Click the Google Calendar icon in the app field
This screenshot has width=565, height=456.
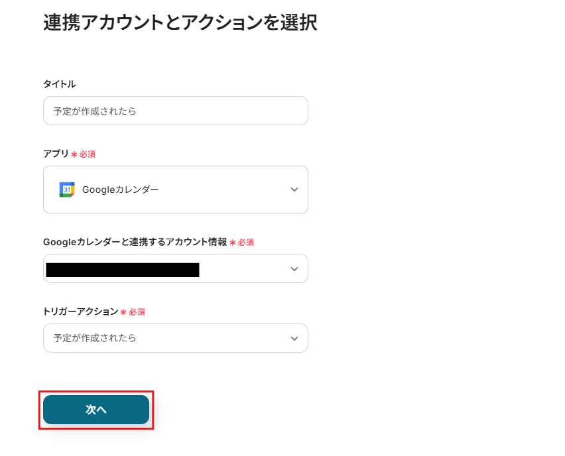click(67, 190)
